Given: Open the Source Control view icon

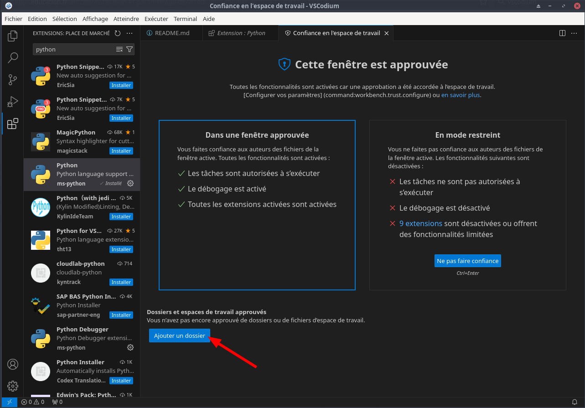Looking at the screenshot, I should pyautogui.click(x=13, y=80).
